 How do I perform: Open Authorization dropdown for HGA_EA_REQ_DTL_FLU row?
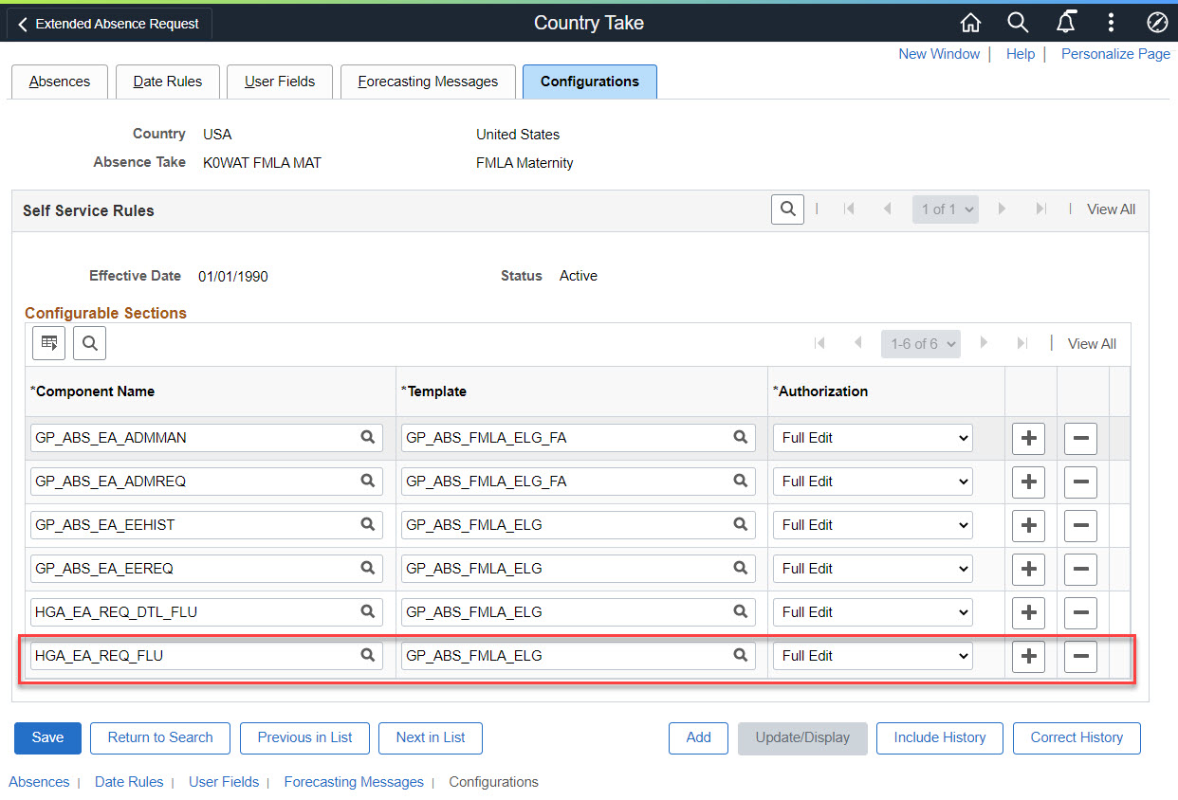point(873,612)
